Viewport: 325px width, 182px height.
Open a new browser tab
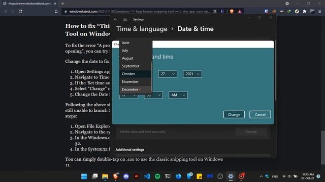(63, 4)
